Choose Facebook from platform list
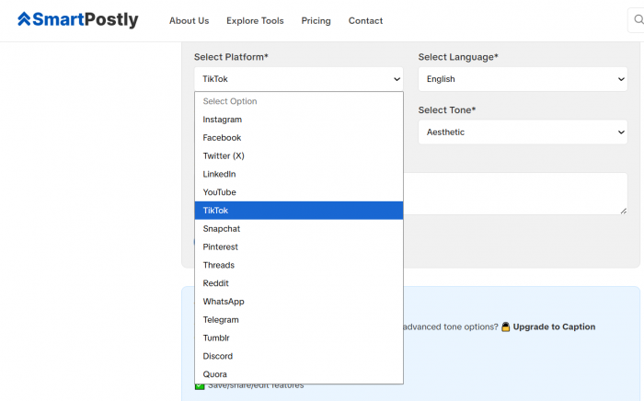The image size is (644, 401). coord(299,137)
